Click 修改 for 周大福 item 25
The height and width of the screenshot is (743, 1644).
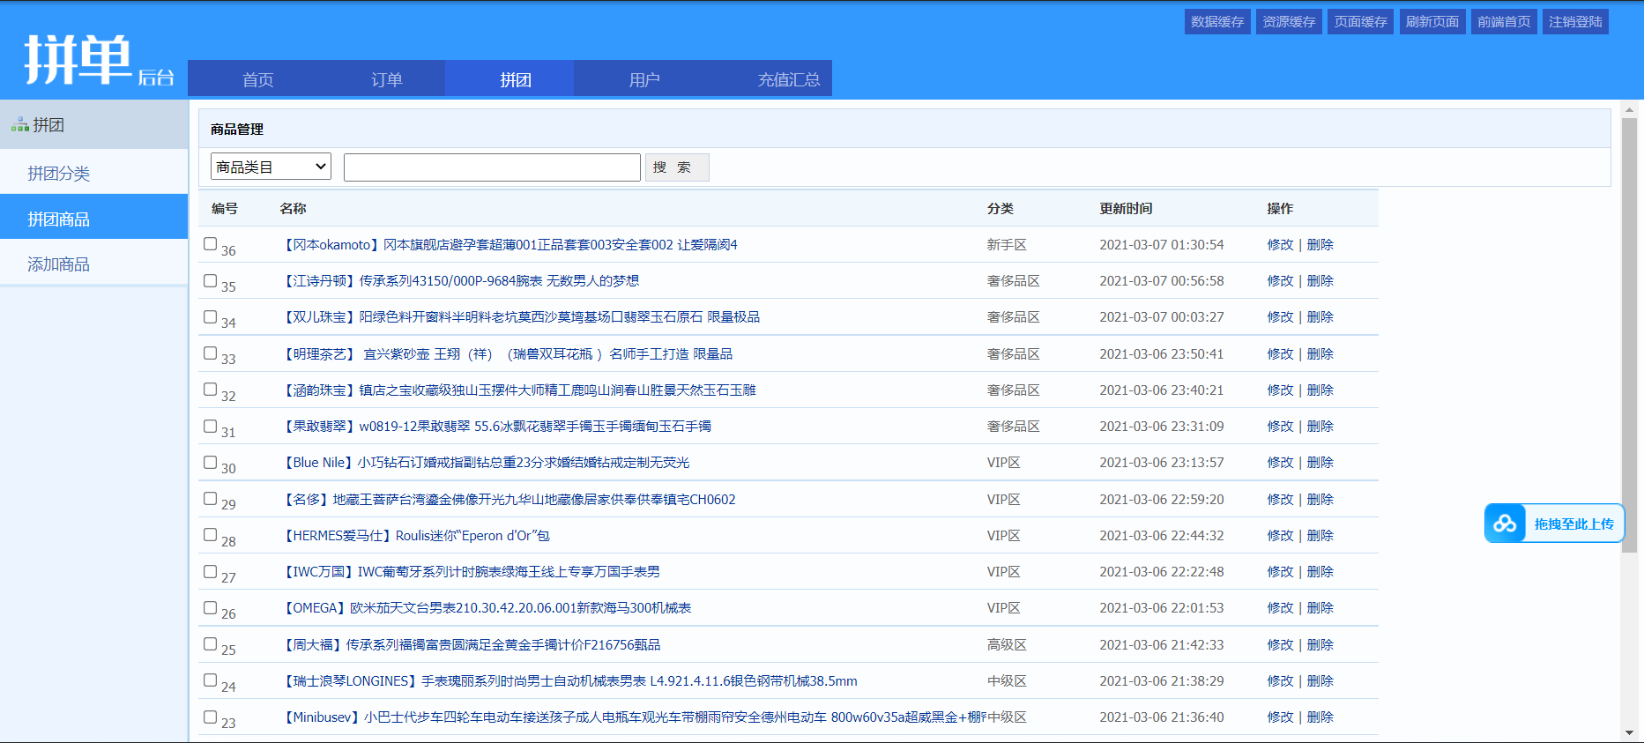tap(1280, 644)
